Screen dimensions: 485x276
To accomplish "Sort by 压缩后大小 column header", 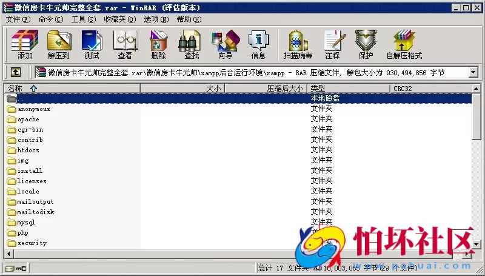I will click(266, 88).
